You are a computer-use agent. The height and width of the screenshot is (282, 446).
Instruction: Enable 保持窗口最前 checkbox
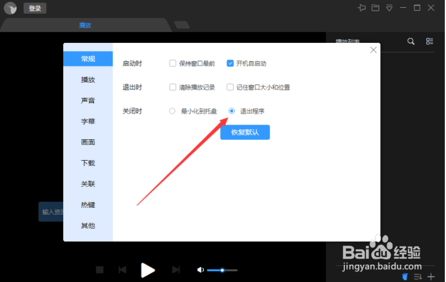172,63
